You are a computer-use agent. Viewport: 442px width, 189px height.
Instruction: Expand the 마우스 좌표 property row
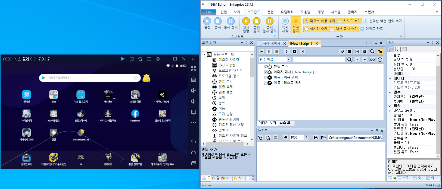click(x=390, y=111)
